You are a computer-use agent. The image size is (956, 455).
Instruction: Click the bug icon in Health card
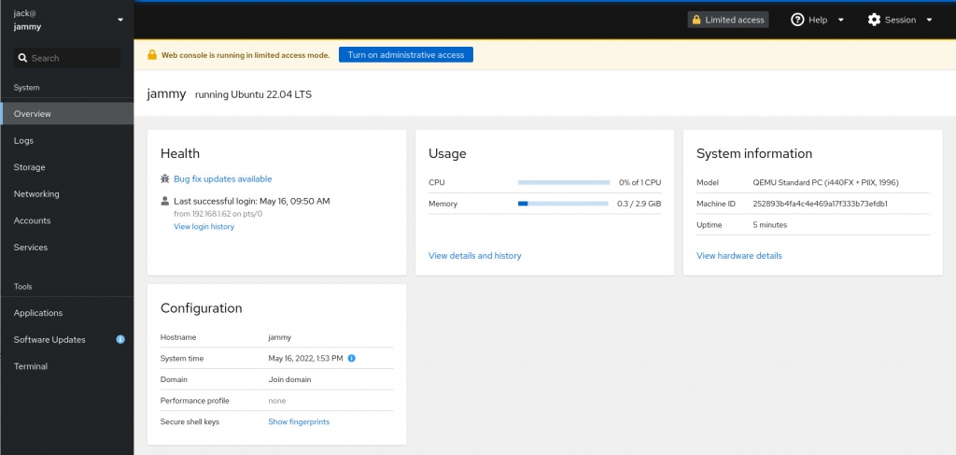click(165, 178)
